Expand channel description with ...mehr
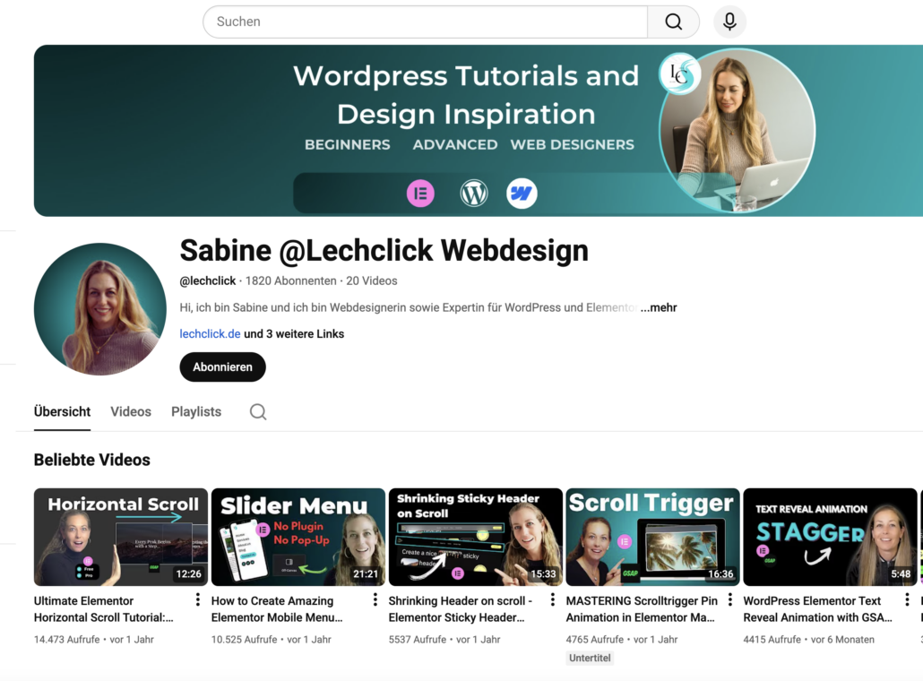The width and height of the screenshot is (923, 681). (659, 307)
